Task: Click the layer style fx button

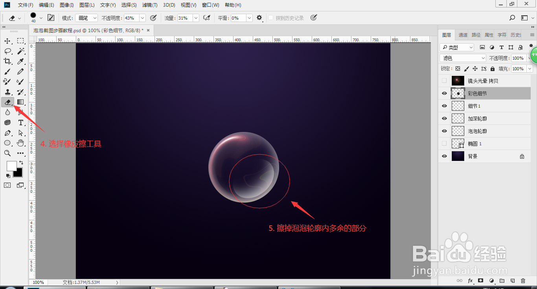Action: click(470, 281)
